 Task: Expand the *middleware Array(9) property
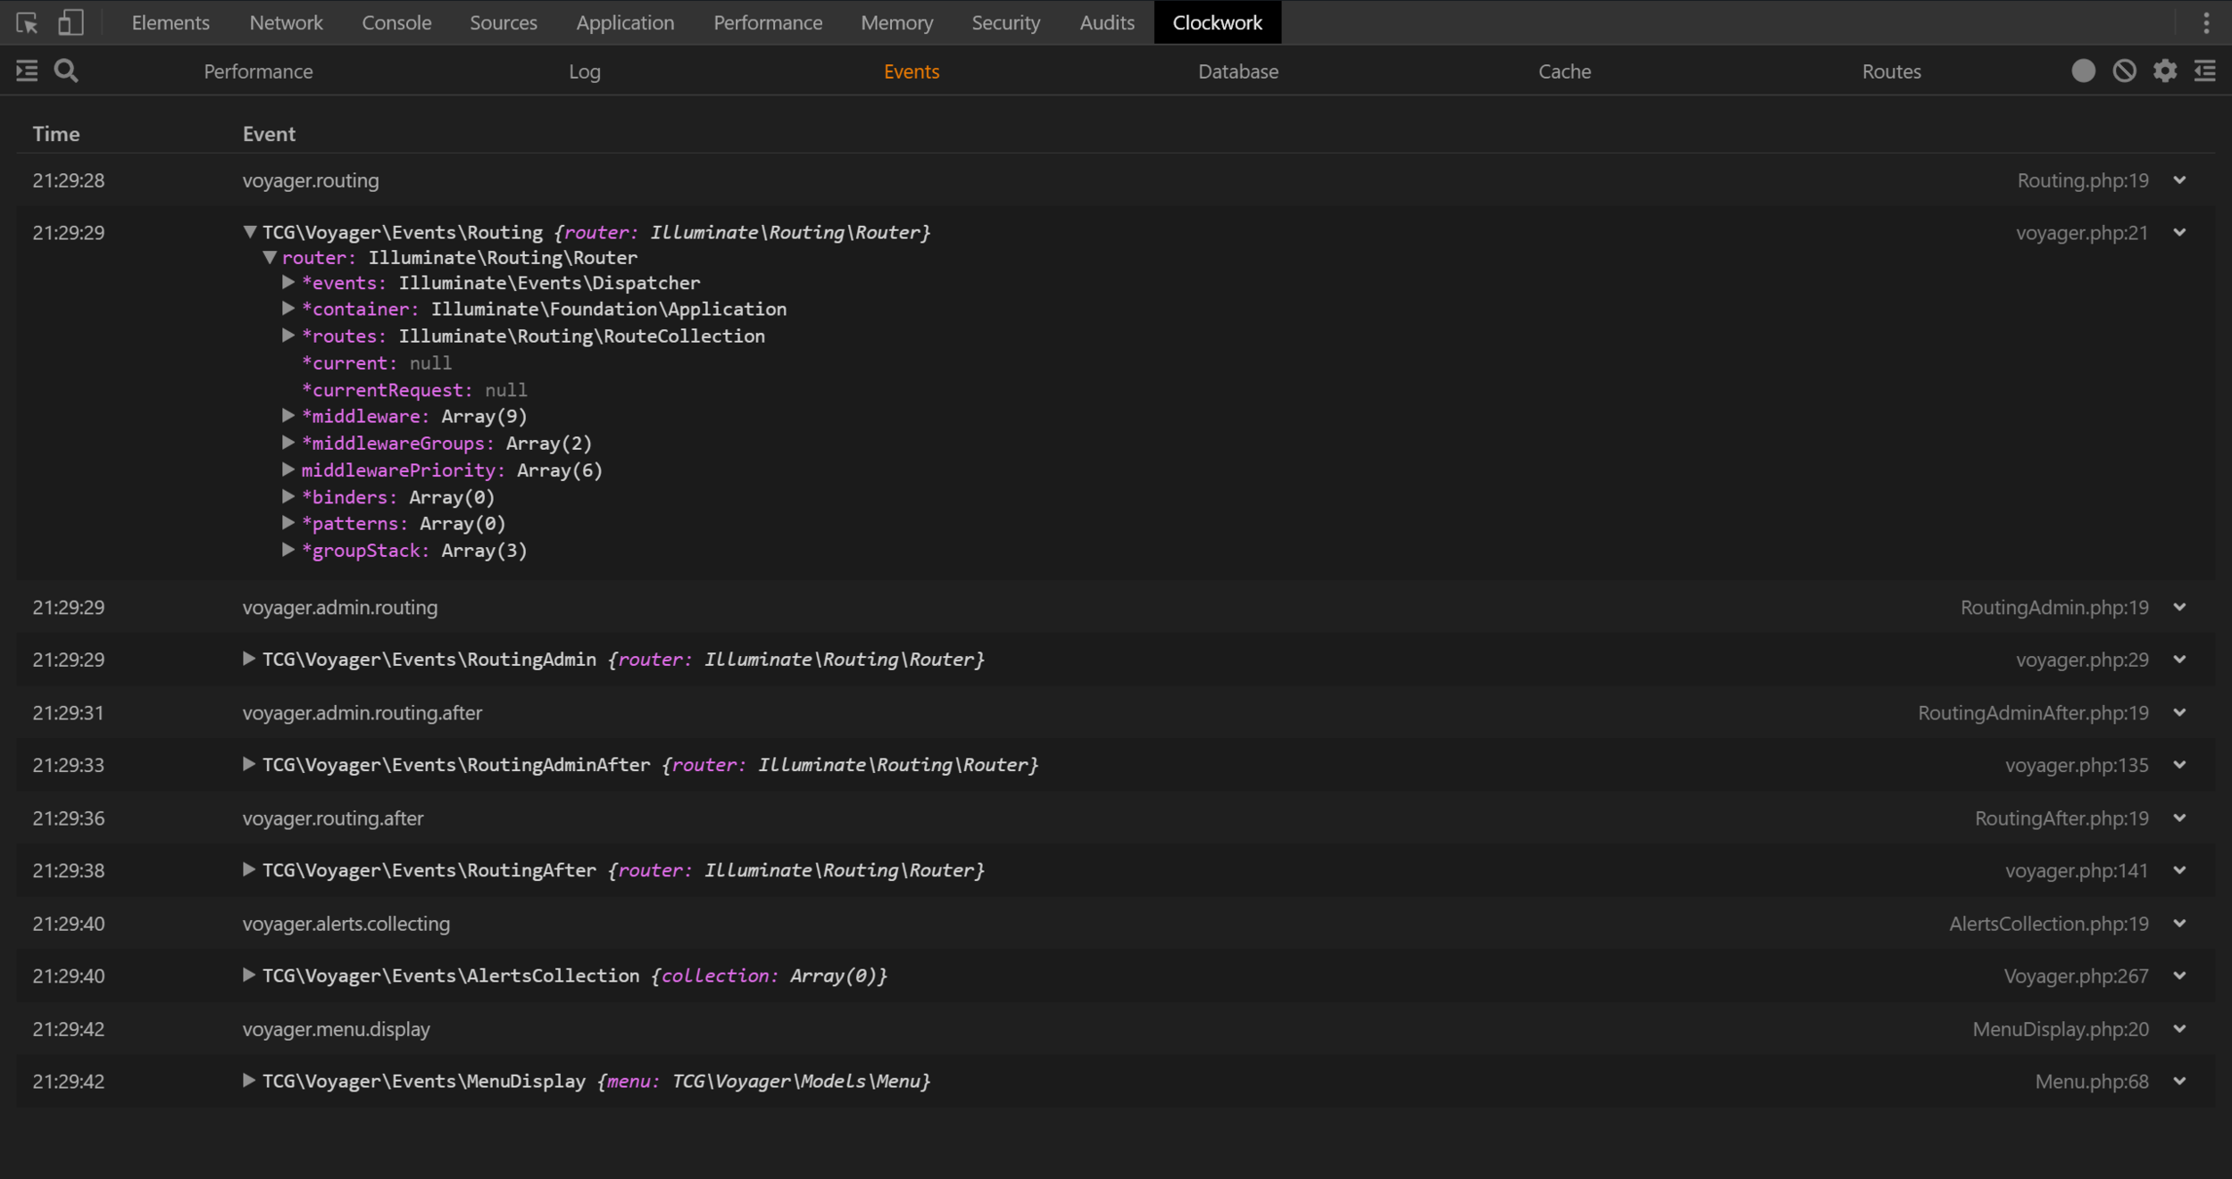pos(287,416)
